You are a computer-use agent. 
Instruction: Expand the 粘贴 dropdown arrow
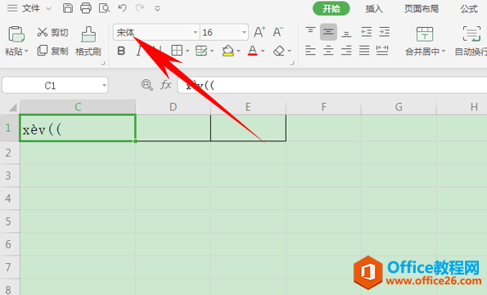(x=26, y=51)
